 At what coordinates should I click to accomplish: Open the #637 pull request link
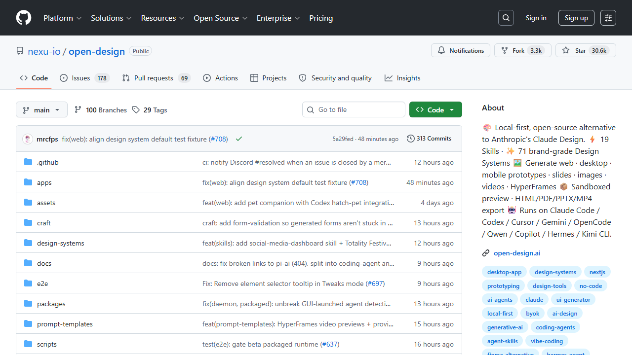pyautogui.click(x=331, y=344)
